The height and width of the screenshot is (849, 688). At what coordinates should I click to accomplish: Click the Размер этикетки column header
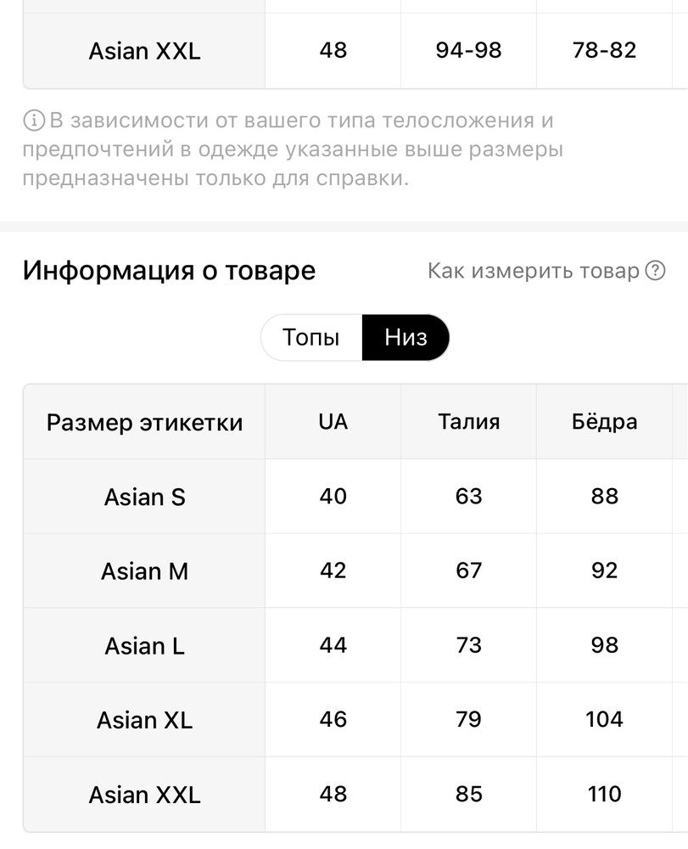pyautogui.click(x=144, y=422)
